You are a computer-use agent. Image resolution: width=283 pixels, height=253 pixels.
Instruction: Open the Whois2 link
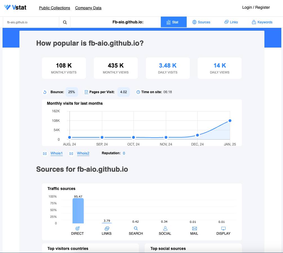(x=83, y=153)
